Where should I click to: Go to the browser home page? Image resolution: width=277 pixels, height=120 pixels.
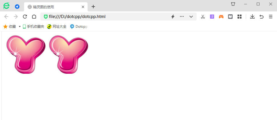pos(34,17)
